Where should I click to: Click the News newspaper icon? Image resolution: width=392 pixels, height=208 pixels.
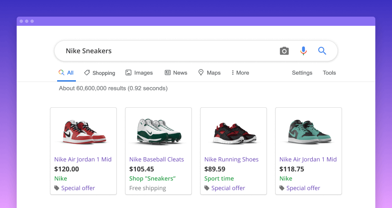(168, 72)
